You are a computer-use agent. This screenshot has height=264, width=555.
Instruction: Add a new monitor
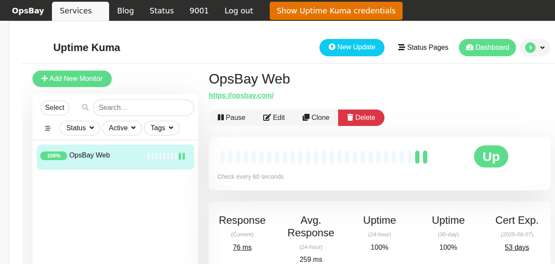pos(72,79)
